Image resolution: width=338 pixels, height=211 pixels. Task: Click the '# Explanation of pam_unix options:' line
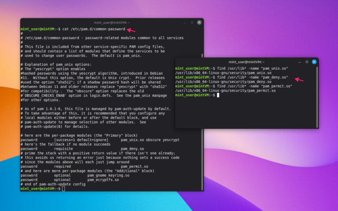pyautogui.click(x=56, y=65)
